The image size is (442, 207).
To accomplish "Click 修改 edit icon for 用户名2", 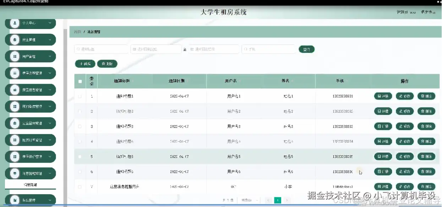I will (405, 111).
